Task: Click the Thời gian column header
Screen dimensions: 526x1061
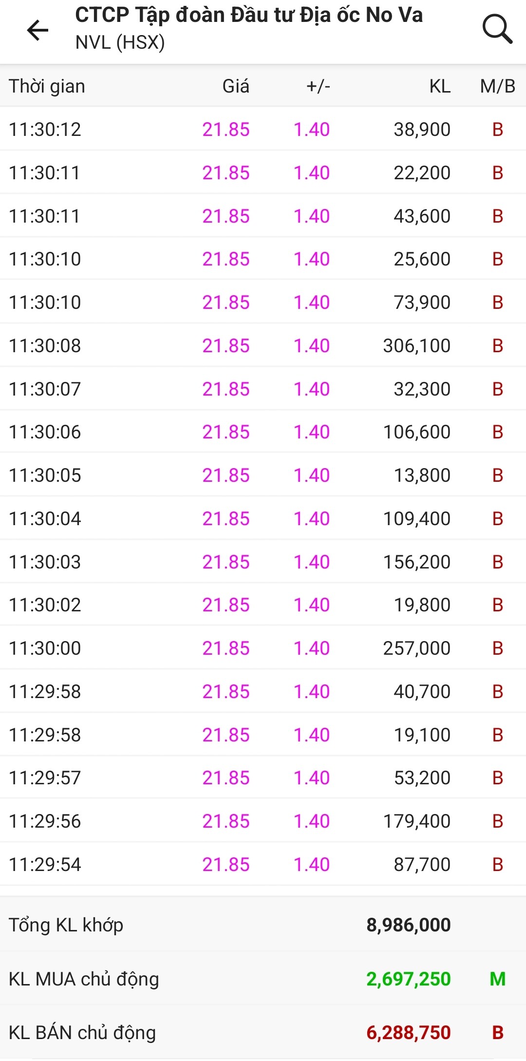Action: click(x=47, y=86)
